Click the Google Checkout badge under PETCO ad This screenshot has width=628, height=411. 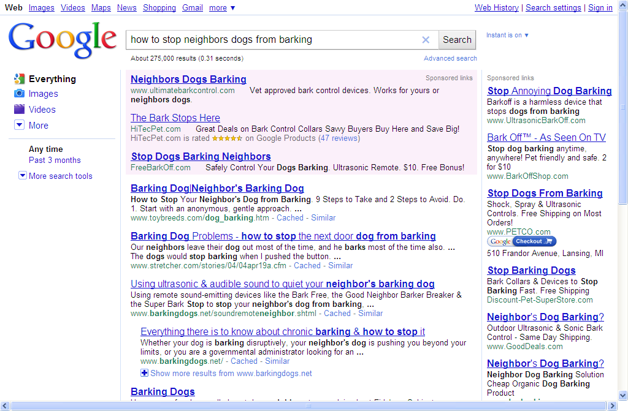click(522, 241)
